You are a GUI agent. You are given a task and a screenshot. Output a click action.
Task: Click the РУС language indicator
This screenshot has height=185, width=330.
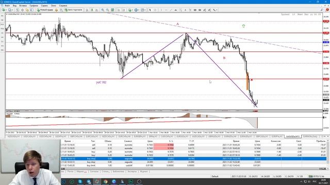click(x=315, y=181)
